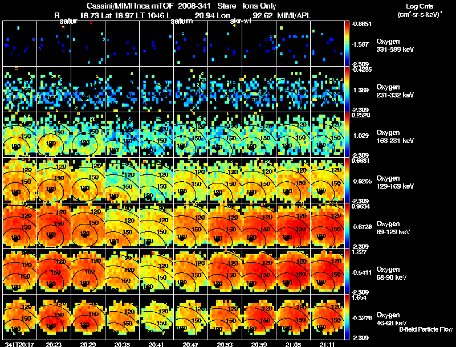Click the color bar of the 231-332 keV row
Viewport: 456px width, 347px height.
347,89
